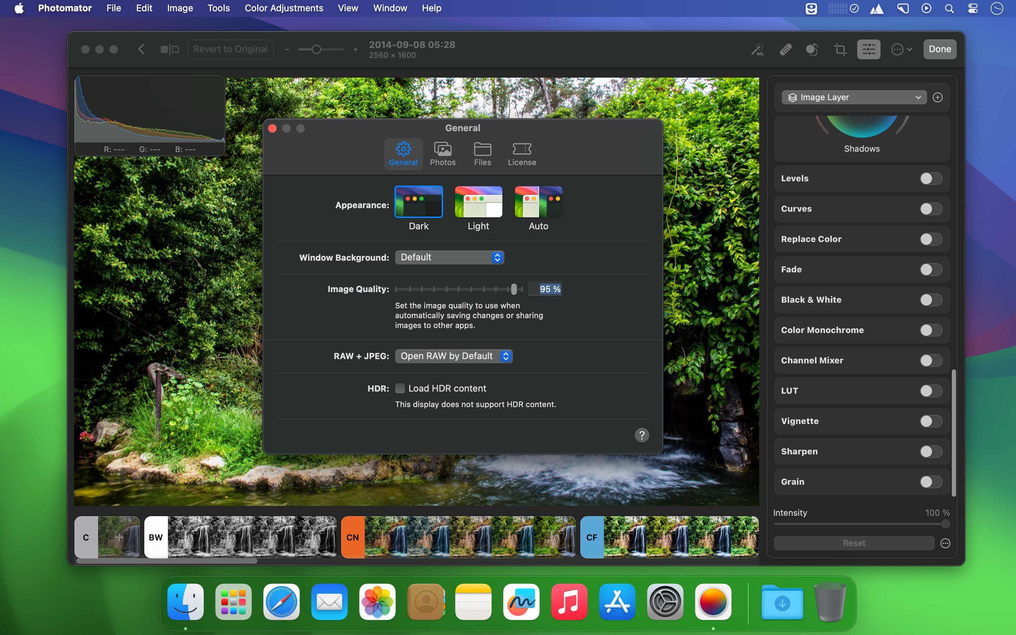Open the Window Background dropdown
The image size is (1016, 635).
449,258
